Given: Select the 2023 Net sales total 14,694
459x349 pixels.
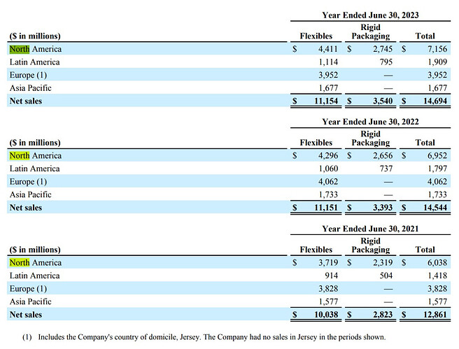Looking at the screenshot, I should [x=435, y=101].
